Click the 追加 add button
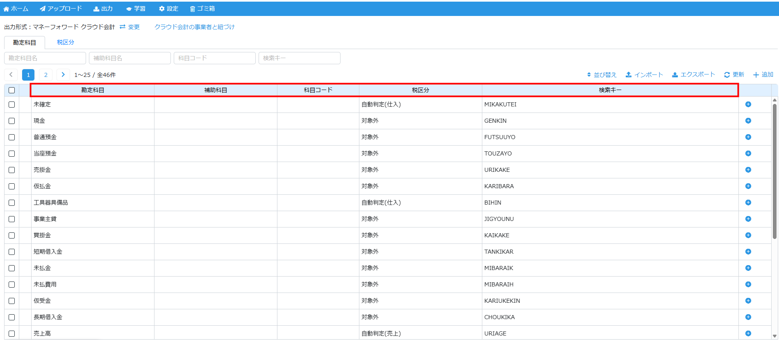This screenshot has width=779, height=340. [x=763, y=75]
